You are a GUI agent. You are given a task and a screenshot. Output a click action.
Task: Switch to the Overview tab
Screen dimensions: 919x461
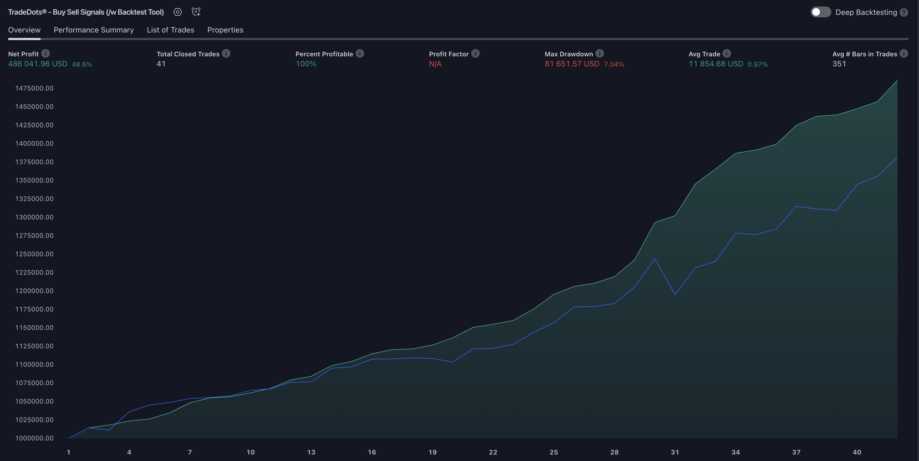(x=24, y=30)
